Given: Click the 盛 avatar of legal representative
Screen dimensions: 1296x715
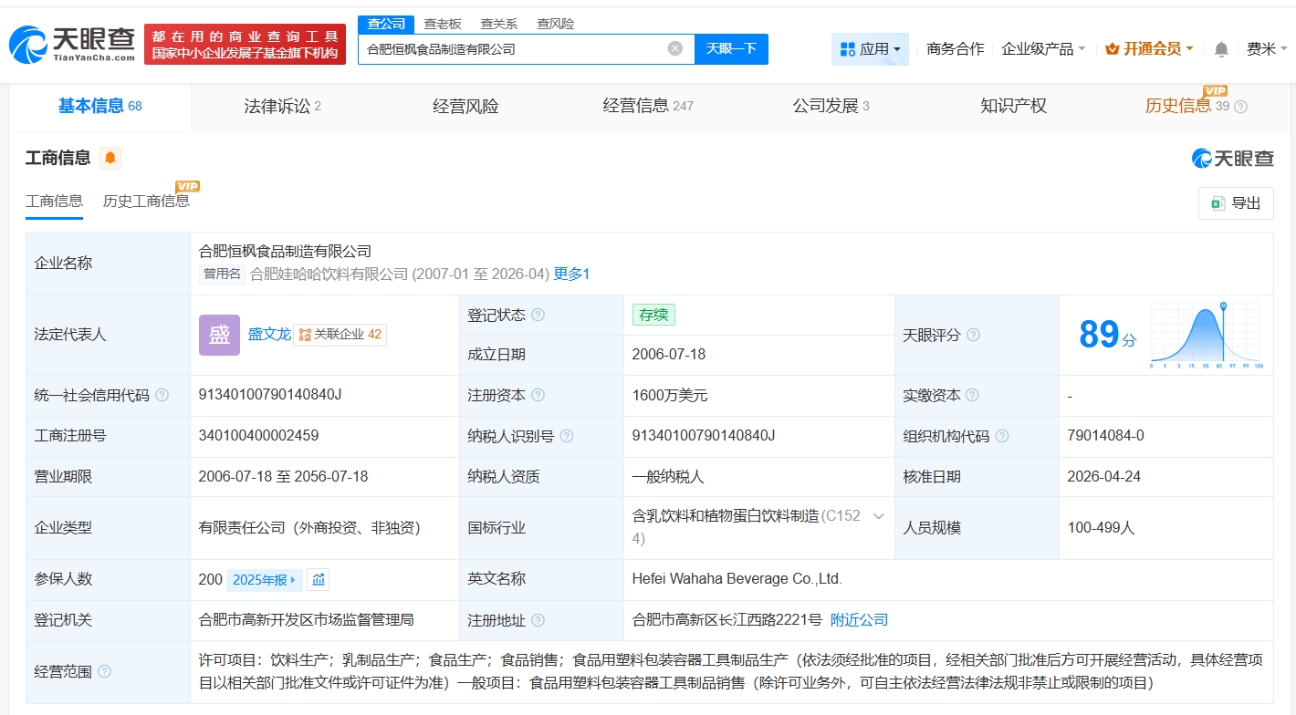Looking at the screenshot, I should point(219,335).
